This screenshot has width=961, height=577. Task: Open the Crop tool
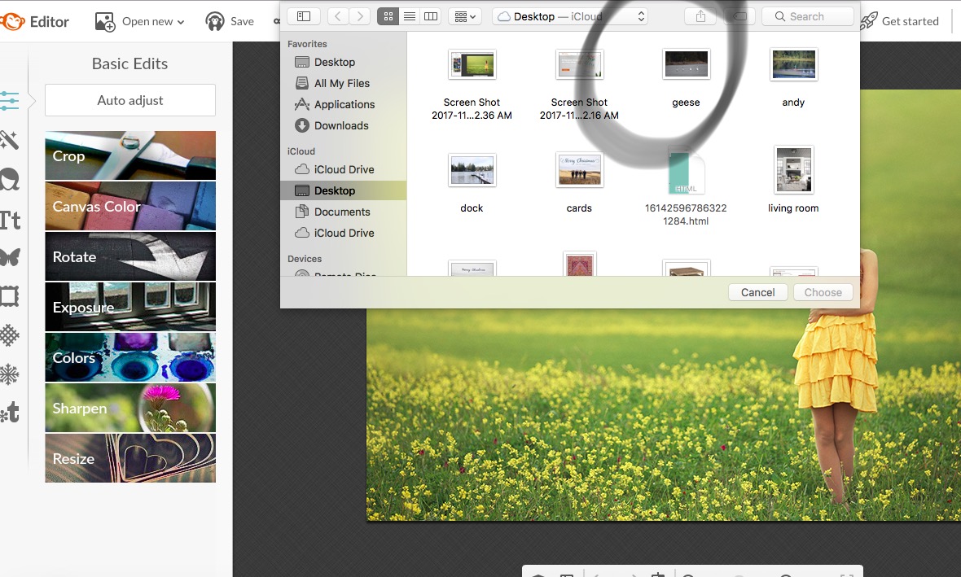click(x=130, y=155)
